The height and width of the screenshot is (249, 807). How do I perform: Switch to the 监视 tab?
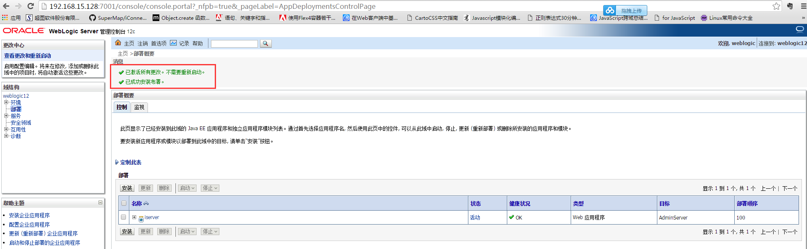point(139,107)
